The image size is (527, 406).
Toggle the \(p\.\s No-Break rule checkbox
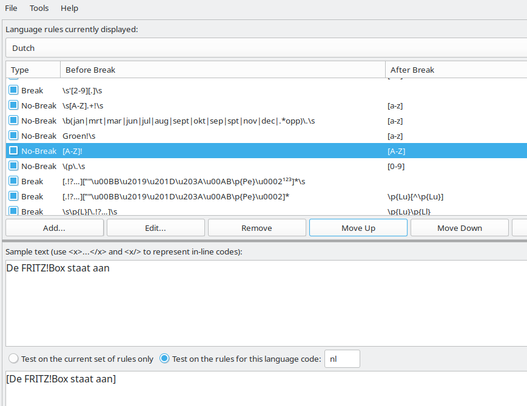click(13, 165)
